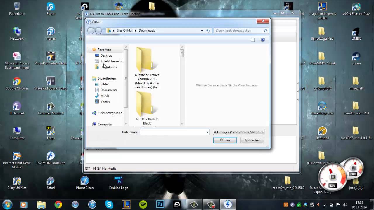Select Downloads under Favoriten
The width and height of the screenshot is (374, 210).
106,67
